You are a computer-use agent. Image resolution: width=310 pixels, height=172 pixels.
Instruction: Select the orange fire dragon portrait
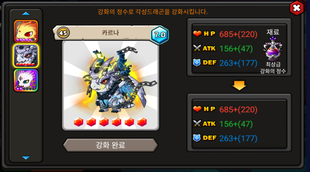pyautogui.click(x=26, y=31)
